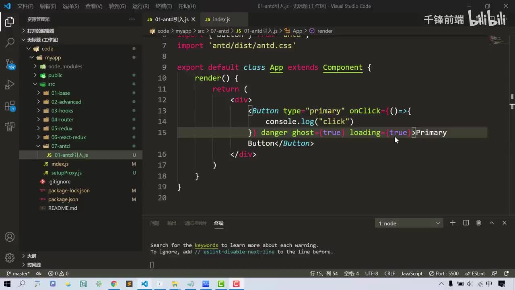Screen dimensions: 515x290
Task: Open the 编辑(E) menu
Action: [x=48, y=6]
